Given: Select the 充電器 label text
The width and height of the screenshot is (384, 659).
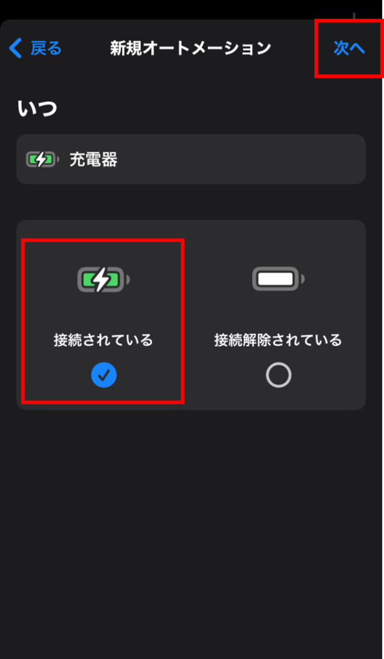Looking at the screenshot, I should [x=93, y=160].
